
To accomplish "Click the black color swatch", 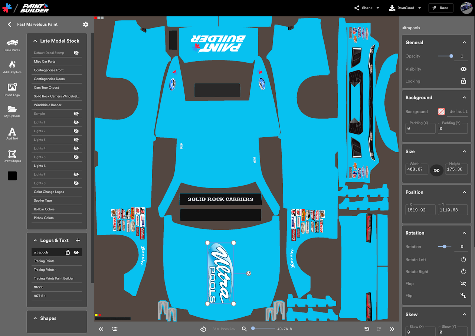I will point(12,176).
